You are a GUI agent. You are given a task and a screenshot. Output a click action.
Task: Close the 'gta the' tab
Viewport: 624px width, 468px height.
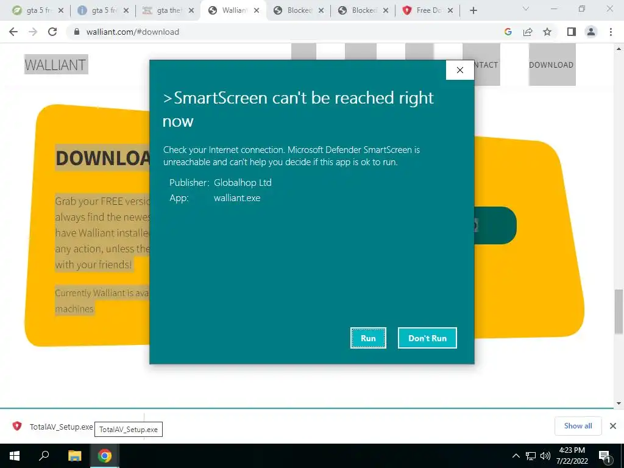(x=191, y=10)
